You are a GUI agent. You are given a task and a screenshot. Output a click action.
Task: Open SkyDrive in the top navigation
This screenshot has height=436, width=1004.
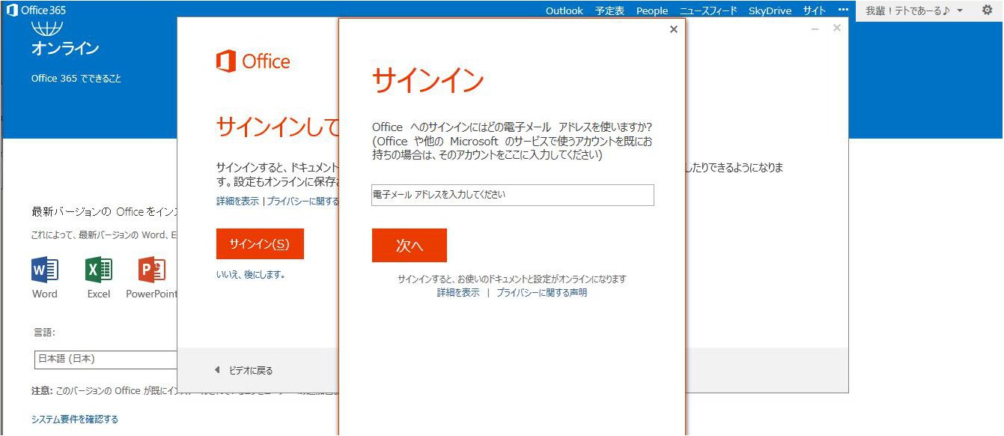coord(770,10)
